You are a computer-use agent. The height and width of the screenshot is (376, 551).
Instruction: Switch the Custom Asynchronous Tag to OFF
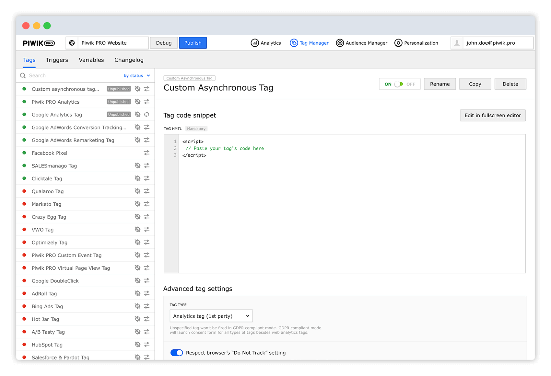tap(400, 84)
